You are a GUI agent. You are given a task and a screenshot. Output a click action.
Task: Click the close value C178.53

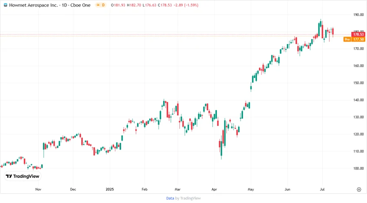(165, 5)
